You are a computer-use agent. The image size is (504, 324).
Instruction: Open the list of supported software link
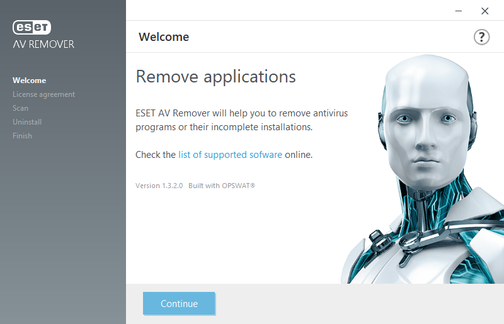coord(230,155)
